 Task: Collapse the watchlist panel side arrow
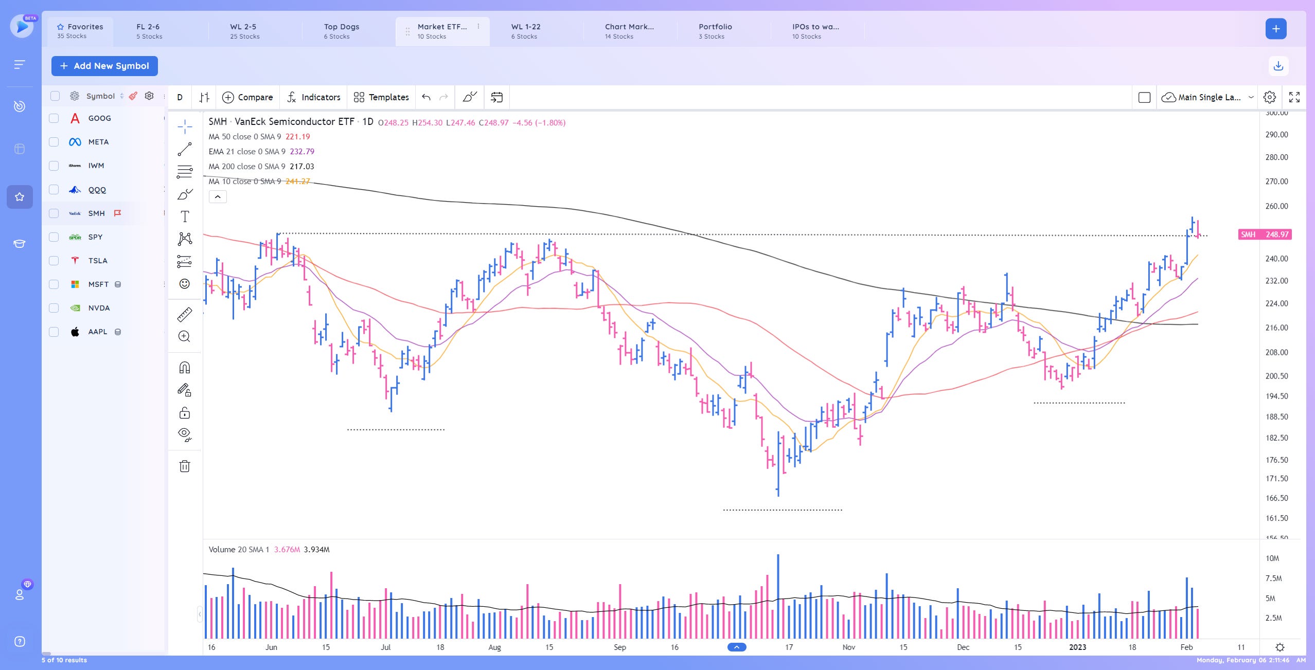point(200,614)
